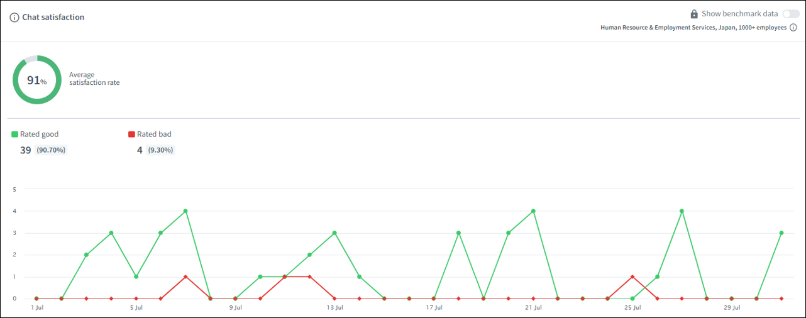Select the 91% satisfaction donut chart

pyautogui.click(x=37, y=80)
